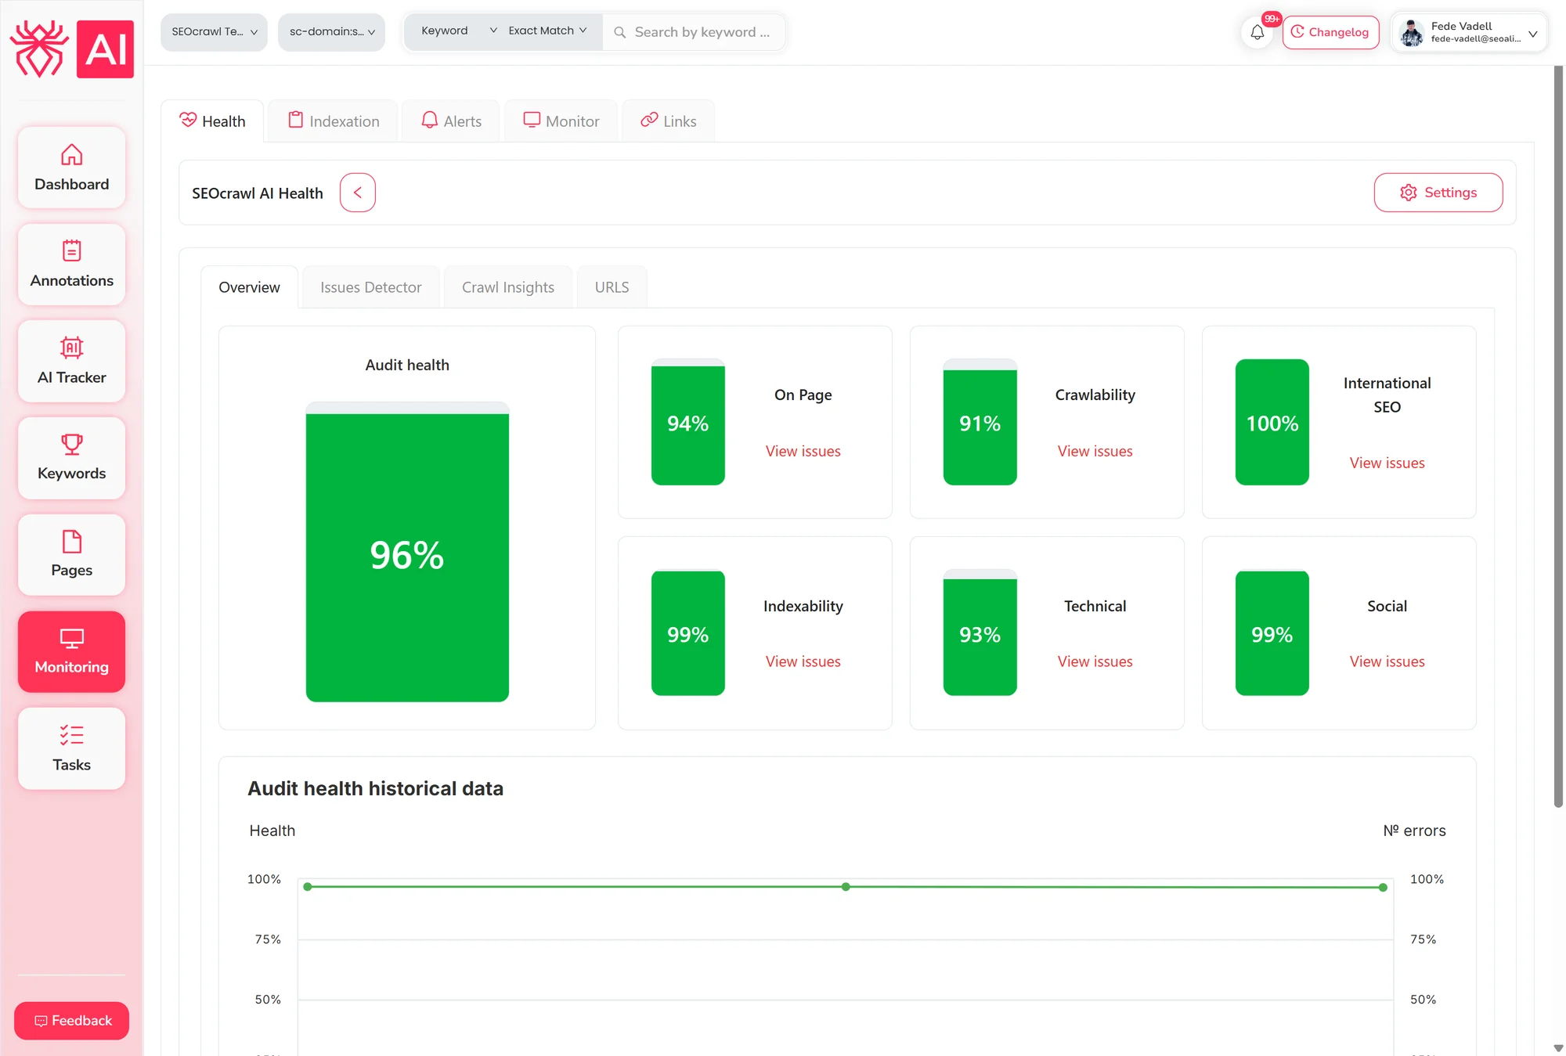The image size is (1566, 1056).
Task: Select the URLS sub-tab
Action: [x=612, y=287]
